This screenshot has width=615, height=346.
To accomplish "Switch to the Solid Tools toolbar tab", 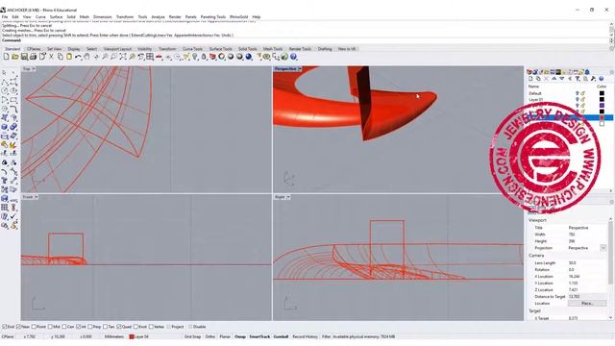I will pyautogui.click(x=248, y=49).
